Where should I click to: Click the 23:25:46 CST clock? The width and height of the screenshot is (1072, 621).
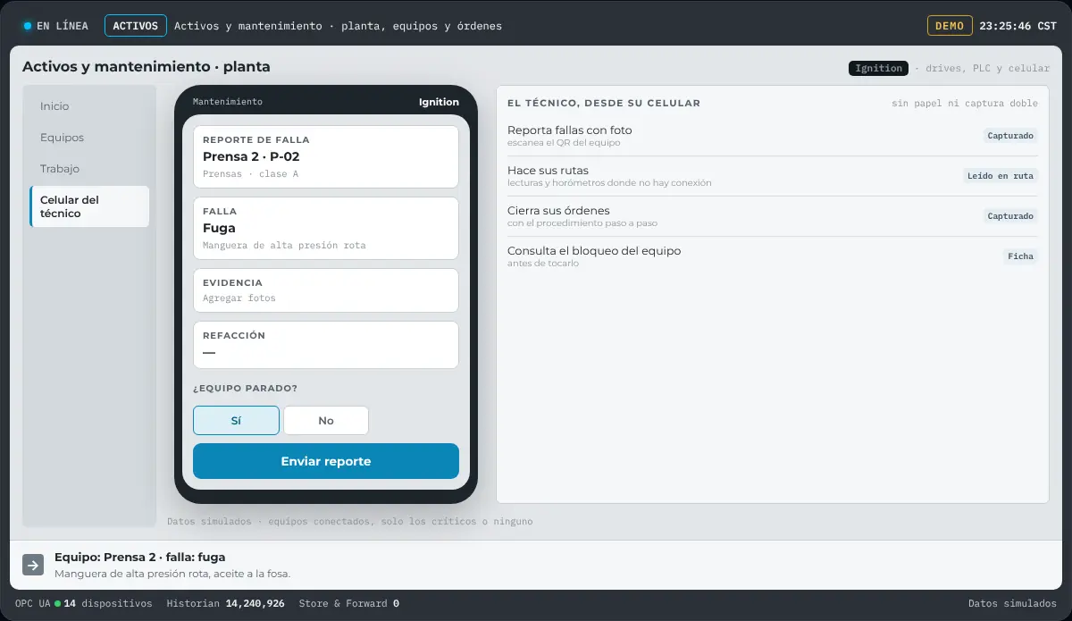coord(1018,26)
